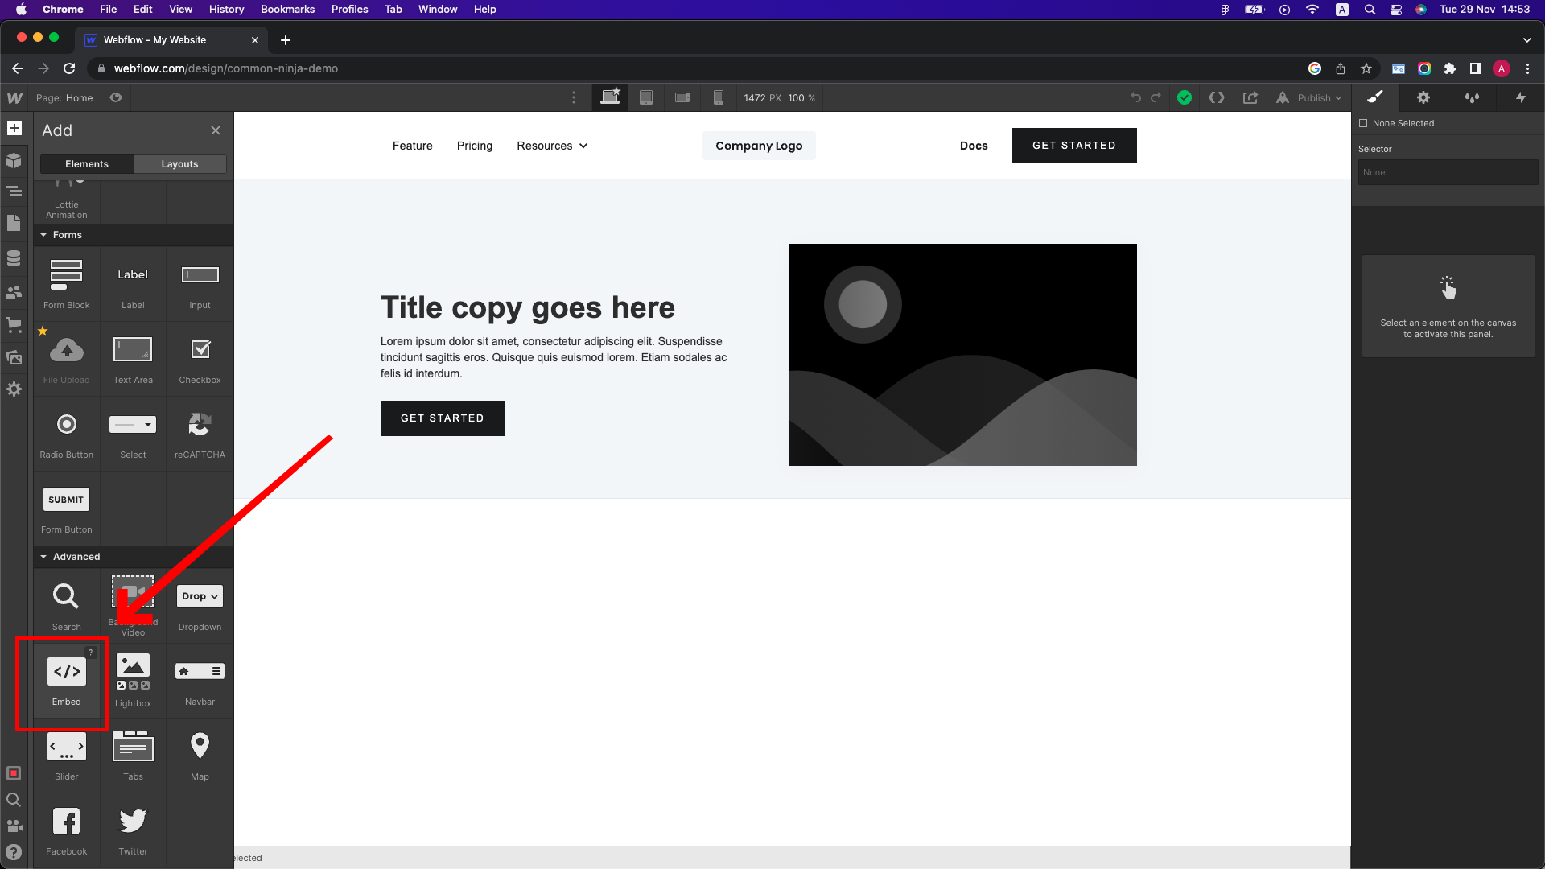Open the History menu
The image size is (1545, 869).
click(227, 9)
